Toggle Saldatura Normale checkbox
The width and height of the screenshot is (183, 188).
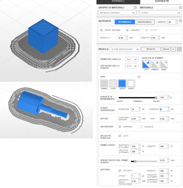tap(120, 127)
